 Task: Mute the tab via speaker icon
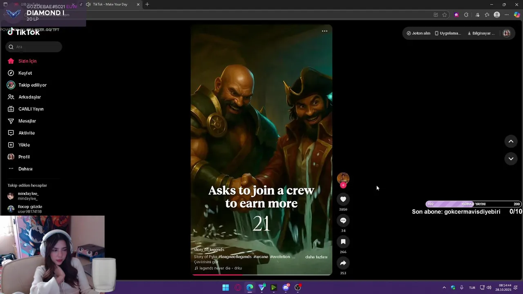(x=88, y=4)
